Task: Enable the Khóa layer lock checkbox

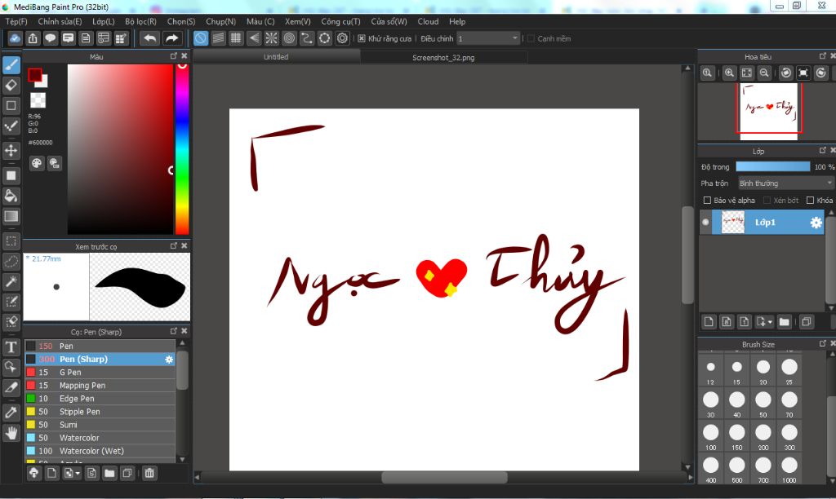Action: (x=811, y=201)
